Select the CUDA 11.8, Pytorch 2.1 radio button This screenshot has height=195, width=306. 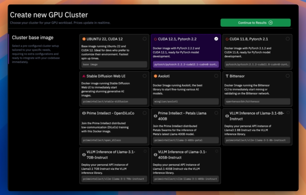coord(288,39)
